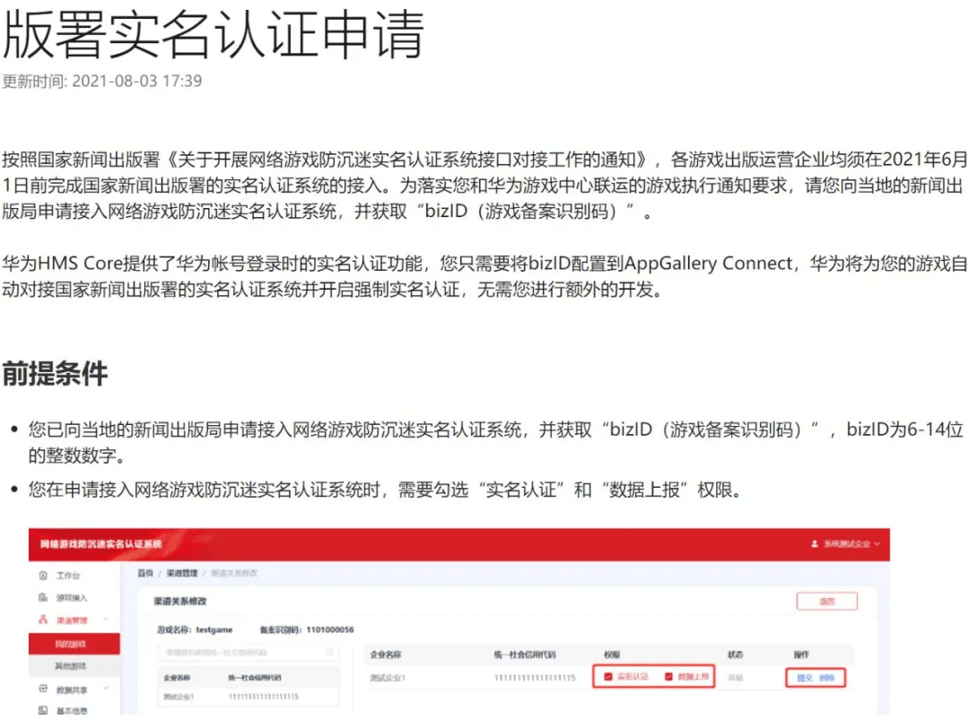Toggle the 实名认证 permission checkbox

(608, 677)
